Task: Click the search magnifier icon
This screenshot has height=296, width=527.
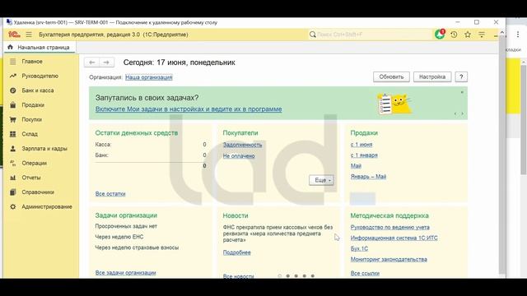Action: pyautogui.click(x=313, y=35)
